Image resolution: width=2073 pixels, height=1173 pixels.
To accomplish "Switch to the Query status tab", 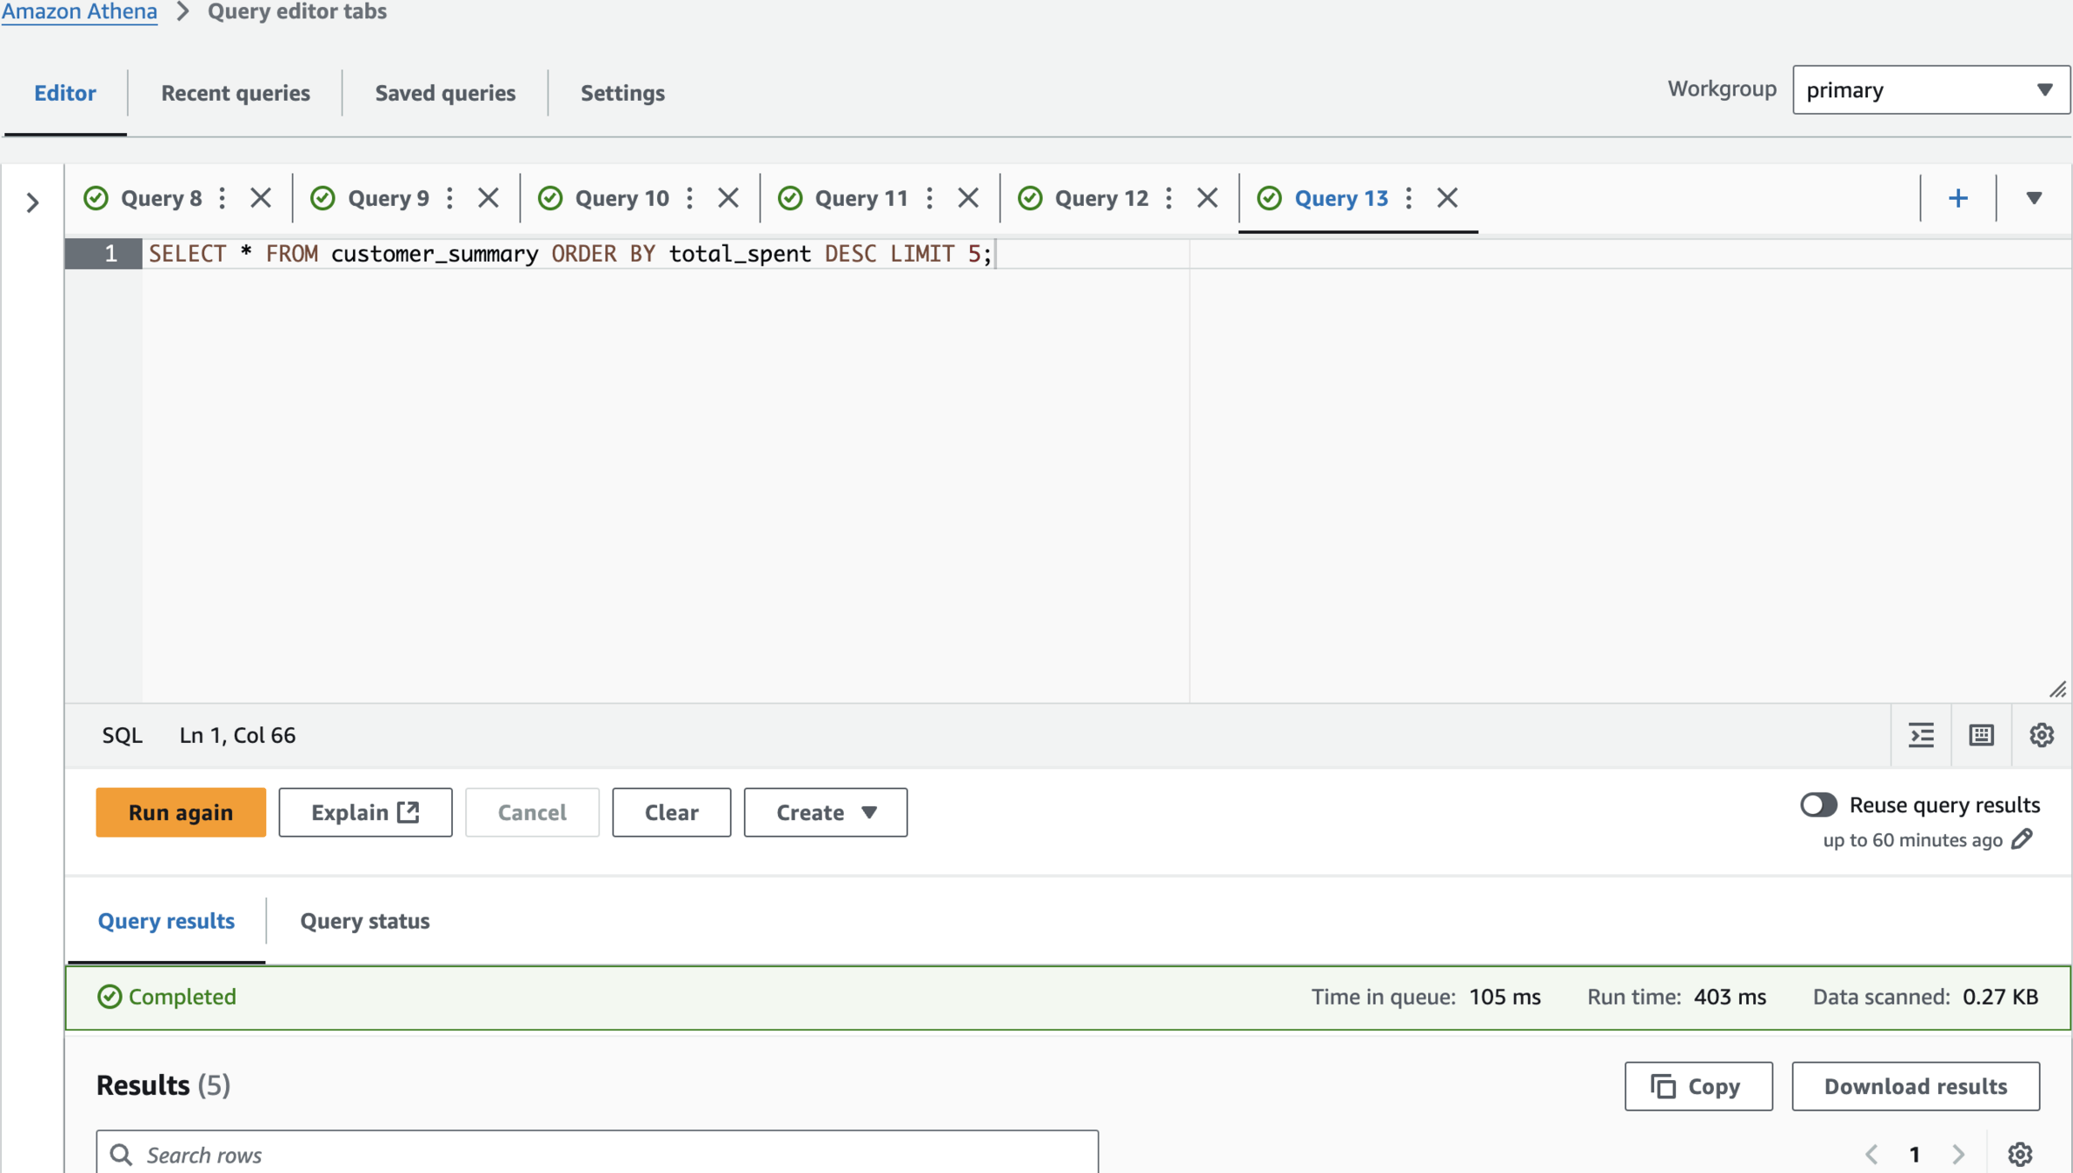I will 364,921.
